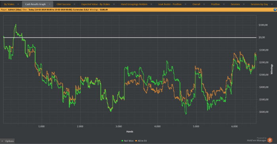Open the help icon on filter bar
This screenshot has width=277, height=144.
pyautogui.click(x=275, y=10)
